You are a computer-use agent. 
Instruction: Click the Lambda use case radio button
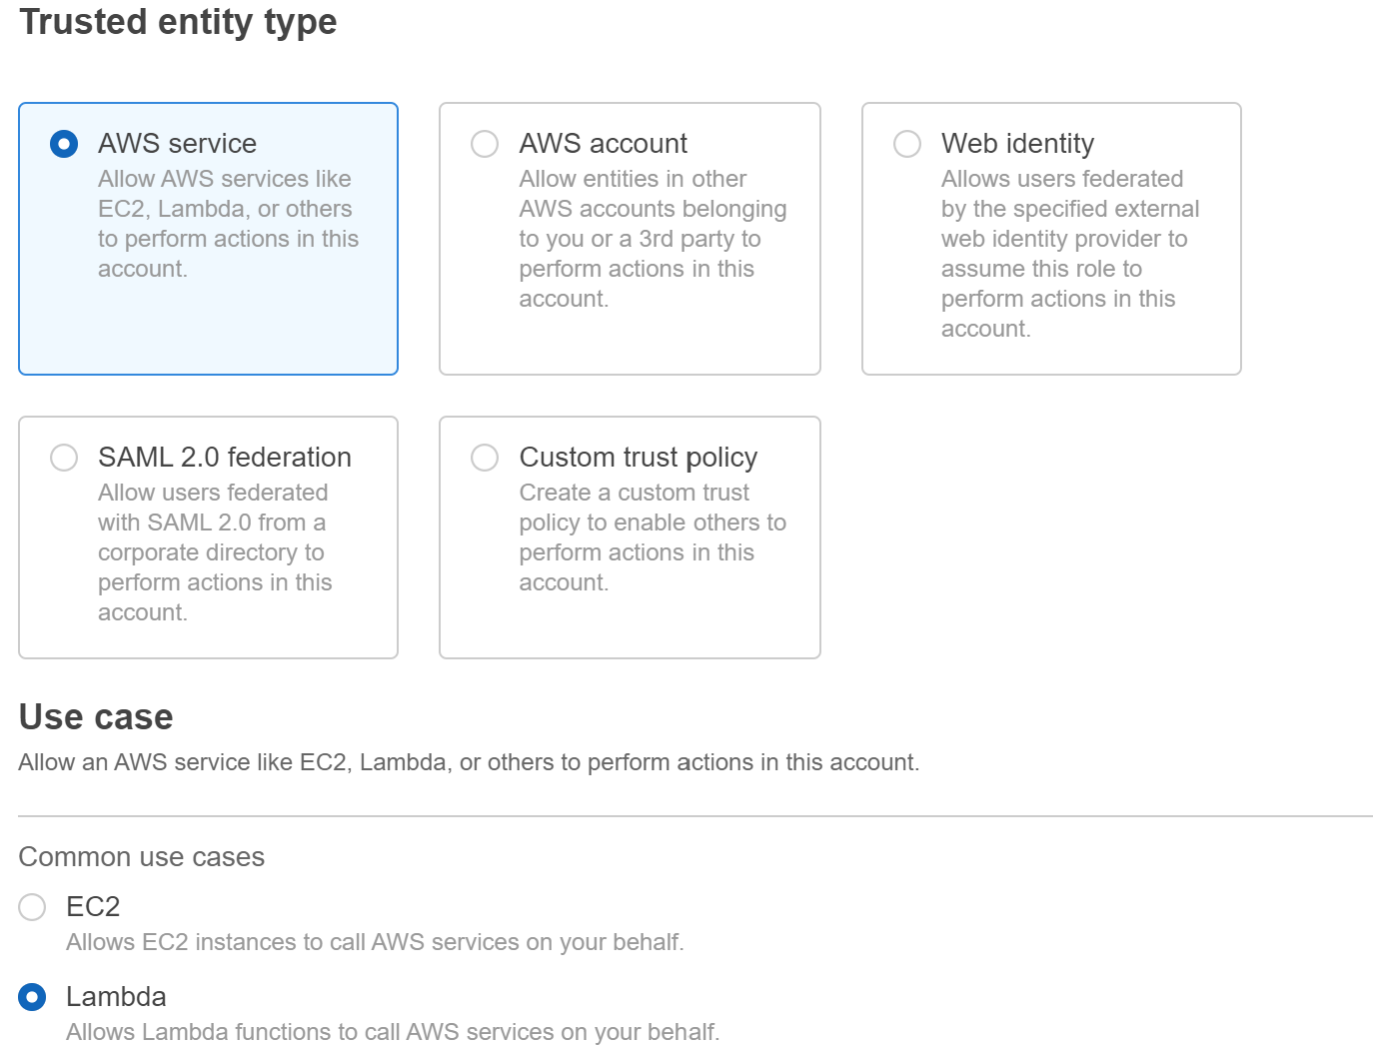point(32,997)
